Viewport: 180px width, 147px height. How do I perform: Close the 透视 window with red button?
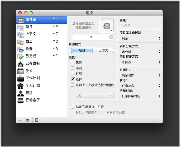pos(20,13)
